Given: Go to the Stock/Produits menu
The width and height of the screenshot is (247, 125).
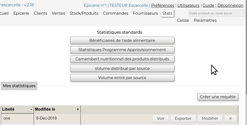Looking at the screenshot, I should pyautogui.click(x=84, y=13).
